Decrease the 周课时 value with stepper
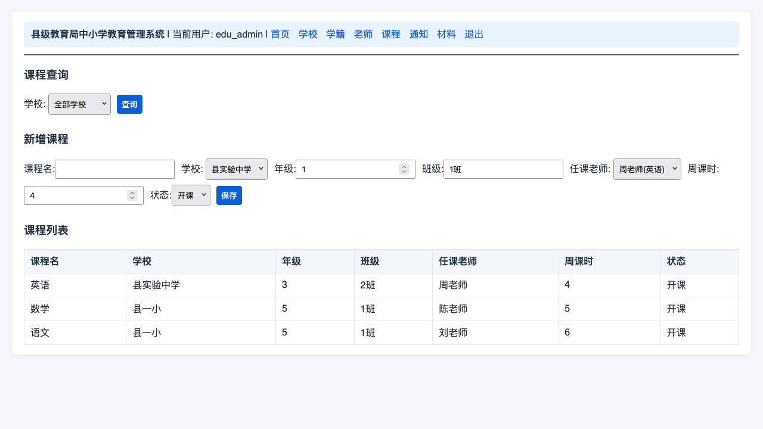Image resolution: width=763 pixels, height=429 pixels. pos(132,198)
